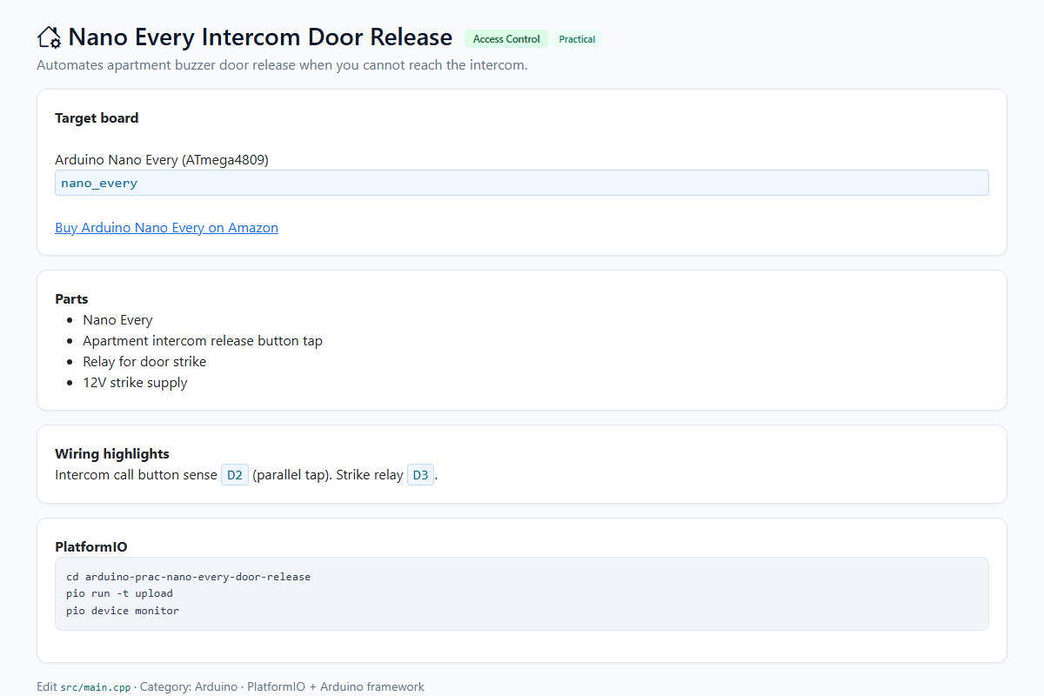1044x696 pixels.
Task: Open Buy Arduino Nano Every on Amazon link
Action: [166, 228]
